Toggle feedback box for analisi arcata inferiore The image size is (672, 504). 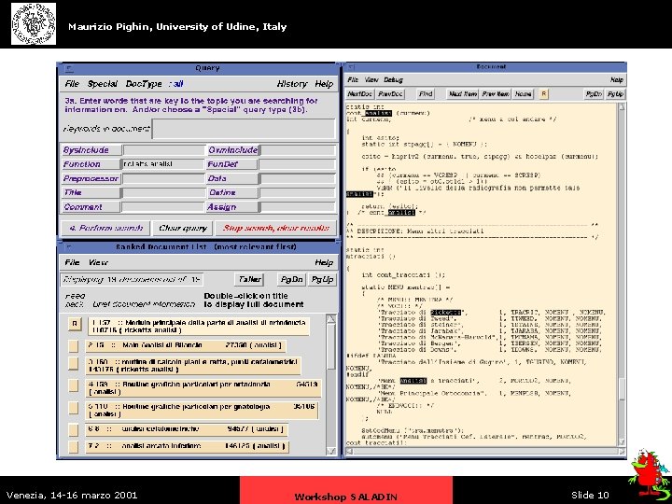[74, 446]
